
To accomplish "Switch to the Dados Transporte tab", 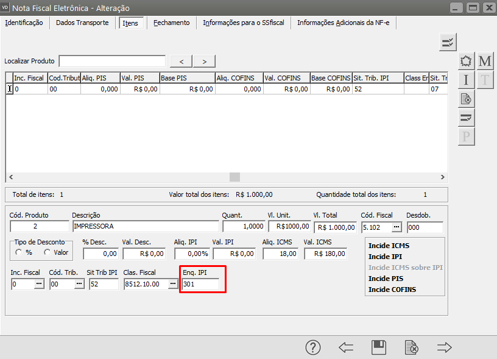I will (x=82, y=23).
